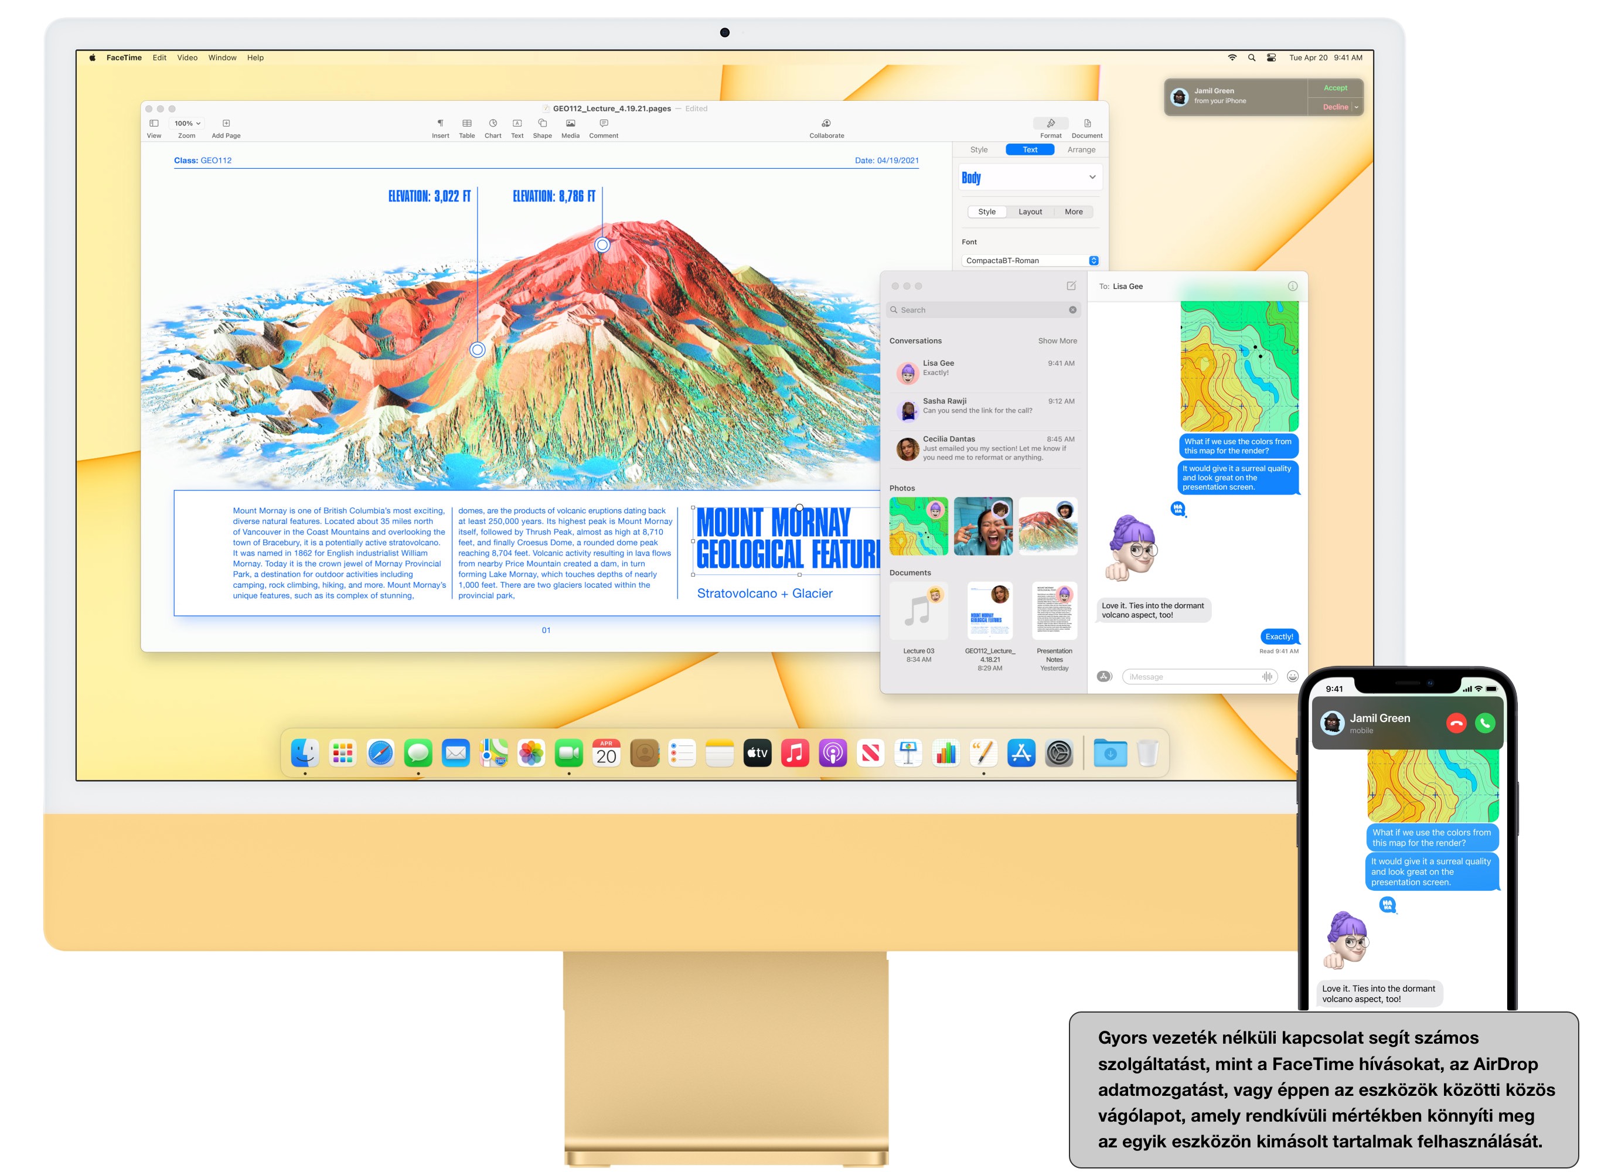This screenshot has height=1172, width=1601.
Task: Click compose new message icon in Messages
Action: click(1071, 286)
